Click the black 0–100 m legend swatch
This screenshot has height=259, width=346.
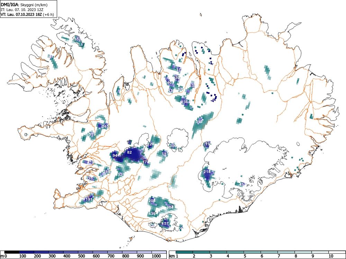(12, 252)
